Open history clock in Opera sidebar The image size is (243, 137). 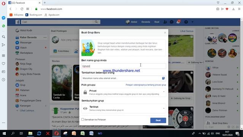click(3, 80)
